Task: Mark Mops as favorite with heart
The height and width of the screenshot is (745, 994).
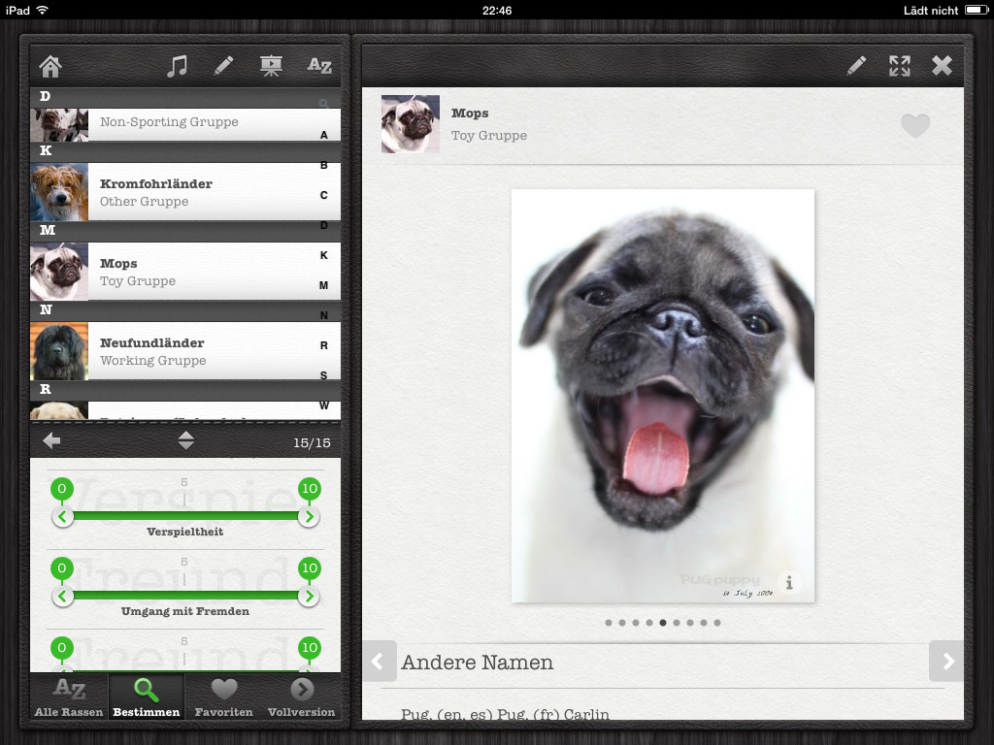Action: click(x=915, y=125)
